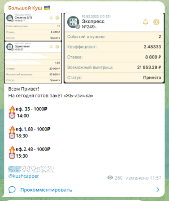Open the Одиночная coupon thumbnail
The image size is (169, 201).
pyautogui.click(x=33, y=63)
